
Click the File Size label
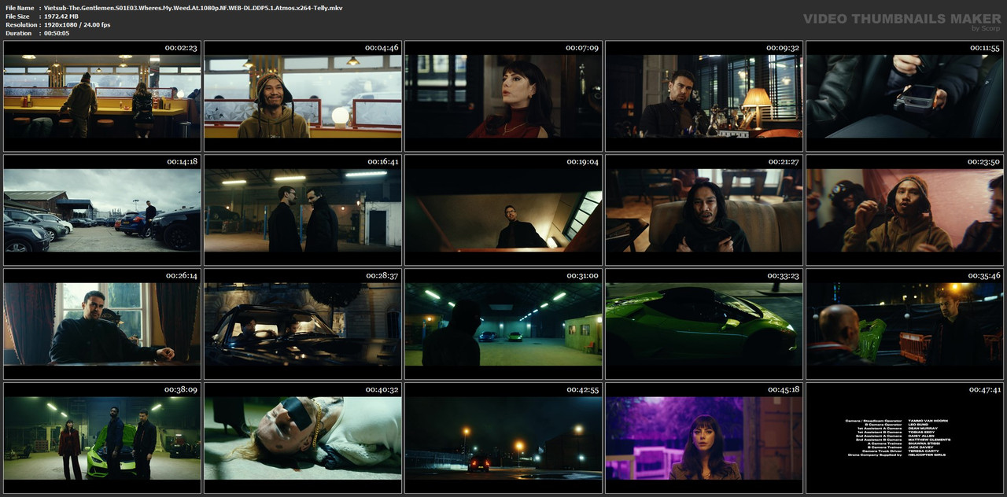(x=17, y=17)
